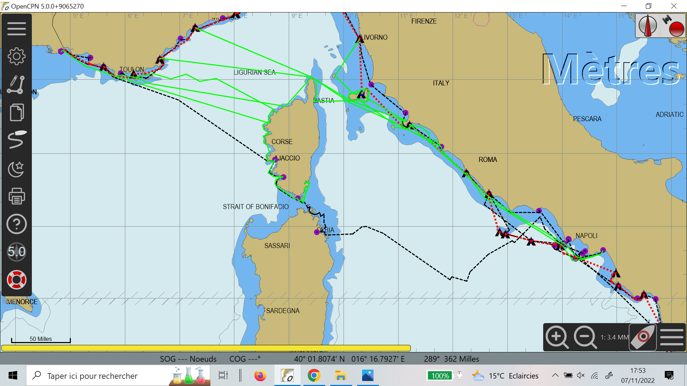This screenshot has height=386, width=687.
Task: Open the Route and Mark Manager icon
Action: pyautogui.click(x=16, y=112)
